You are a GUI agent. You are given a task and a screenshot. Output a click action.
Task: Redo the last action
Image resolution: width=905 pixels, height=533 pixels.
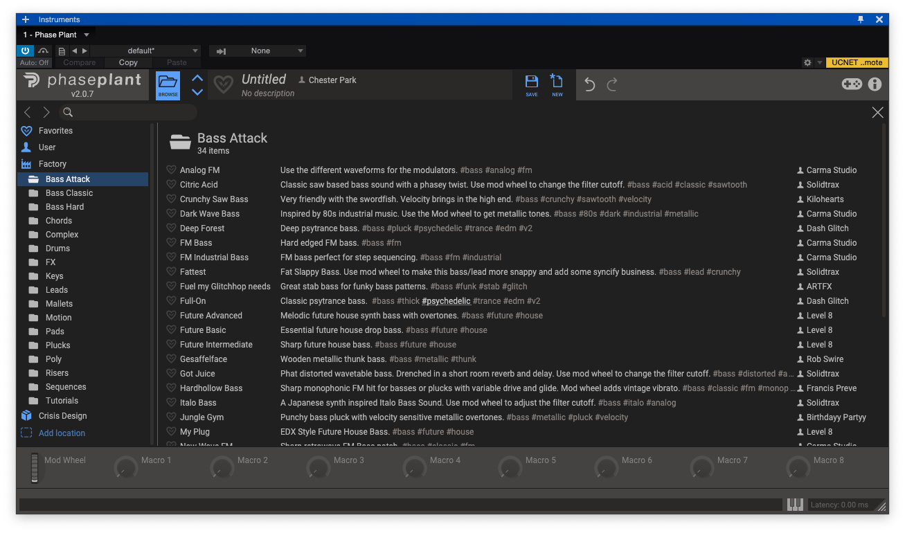tap(612, 84)
